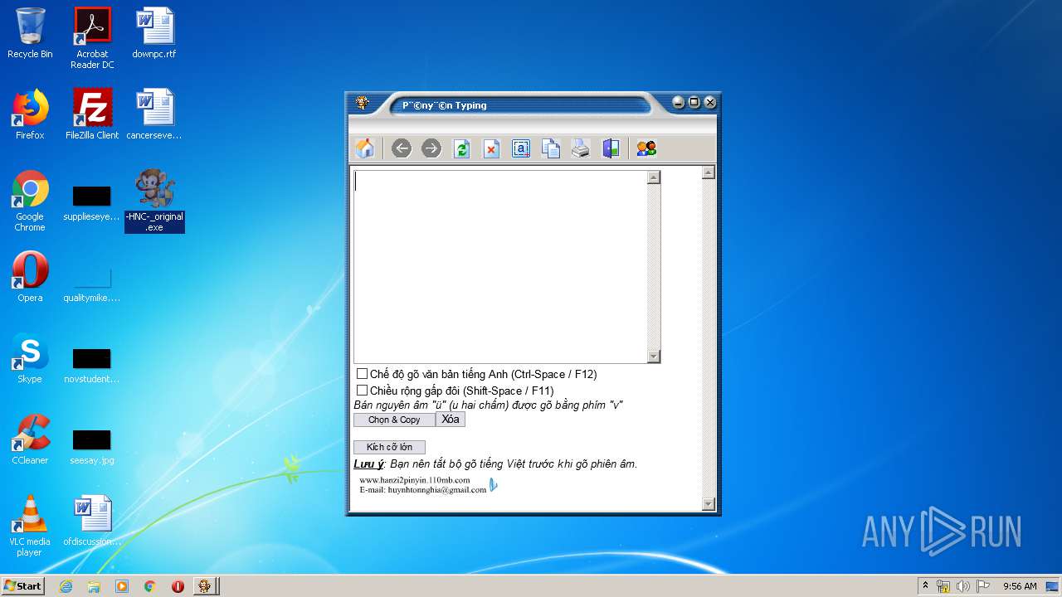Click the Action Center flag tray icon

click(982, 586)
